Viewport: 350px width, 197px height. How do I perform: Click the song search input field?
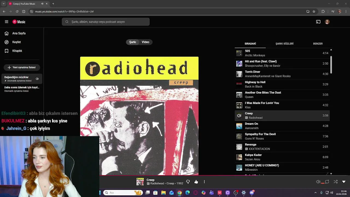point(106,22)
